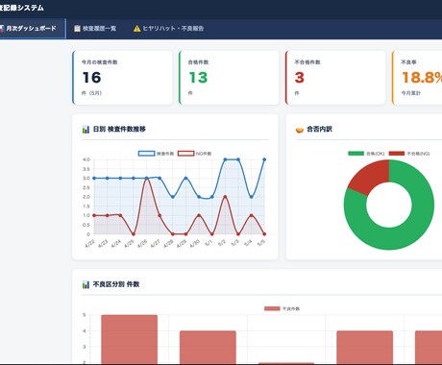This screenshot has height=365, width=442.
Task: Click the red data point at 5/2
Action: 225,197
